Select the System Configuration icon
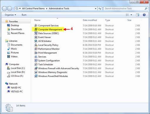This screenshot has height=114, width=150. 36,61
